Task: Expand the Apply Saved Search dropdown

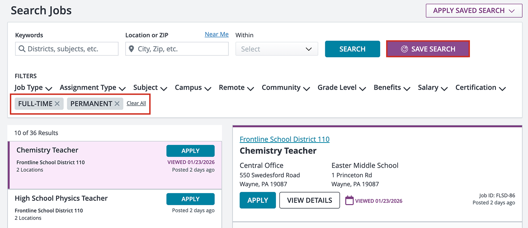Action: [474, 11]
